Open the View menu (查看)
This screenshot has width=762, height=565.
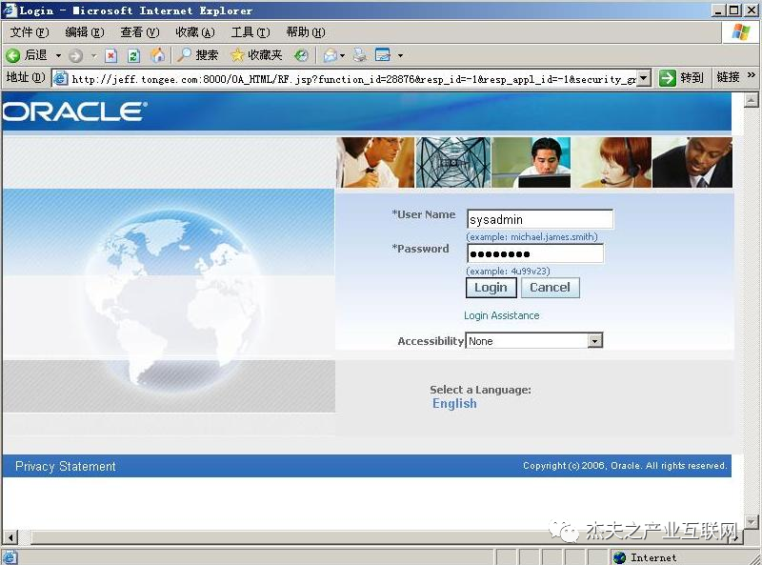point(140,32)
